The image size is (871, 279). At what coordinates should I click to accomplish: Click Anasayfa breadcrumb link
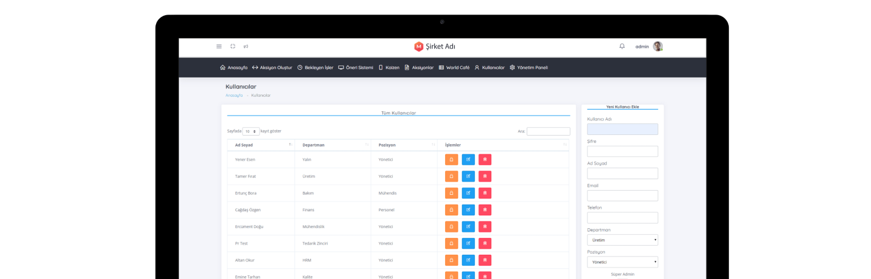(234, 95)
